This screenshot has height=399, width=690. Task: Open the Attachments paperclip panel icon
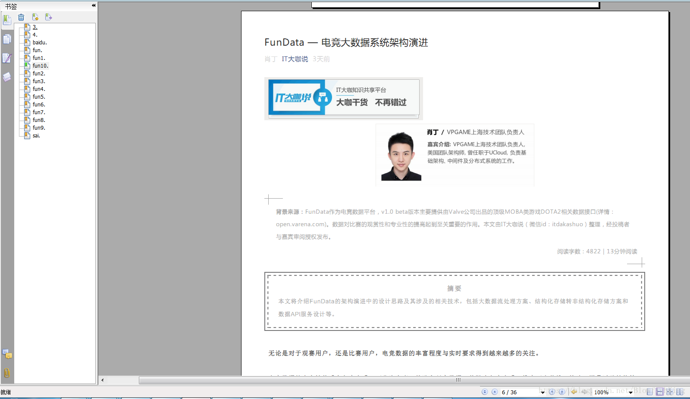(7, 373)
